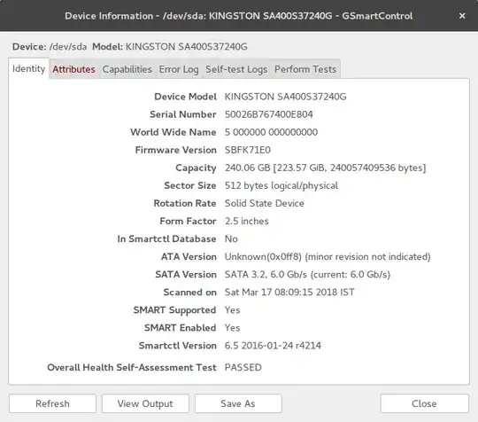Open the Self-test Logs tab
This screenshot has height=422, width=478.
[x=236, y=69]
